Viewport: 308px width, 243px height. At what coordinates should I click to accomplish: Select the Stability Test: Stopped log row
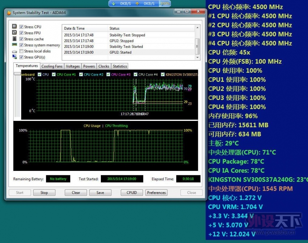click(x=129, y=35)
